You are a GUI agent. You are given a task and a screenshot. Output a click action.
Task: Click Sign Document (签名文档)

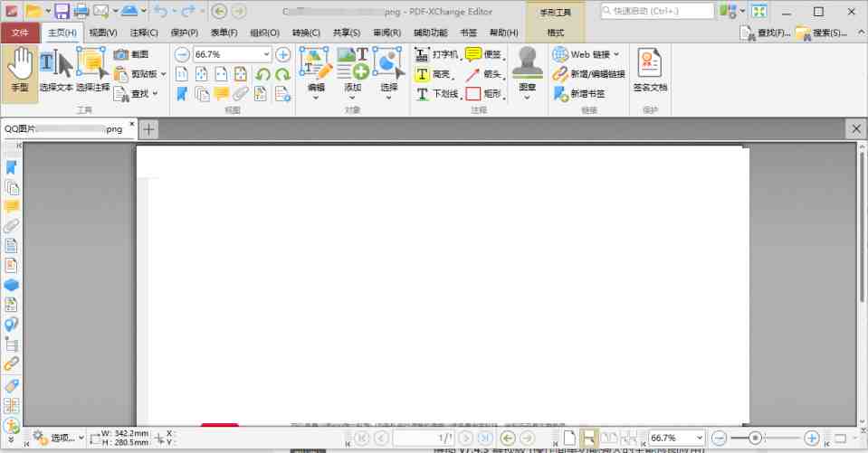650,71
